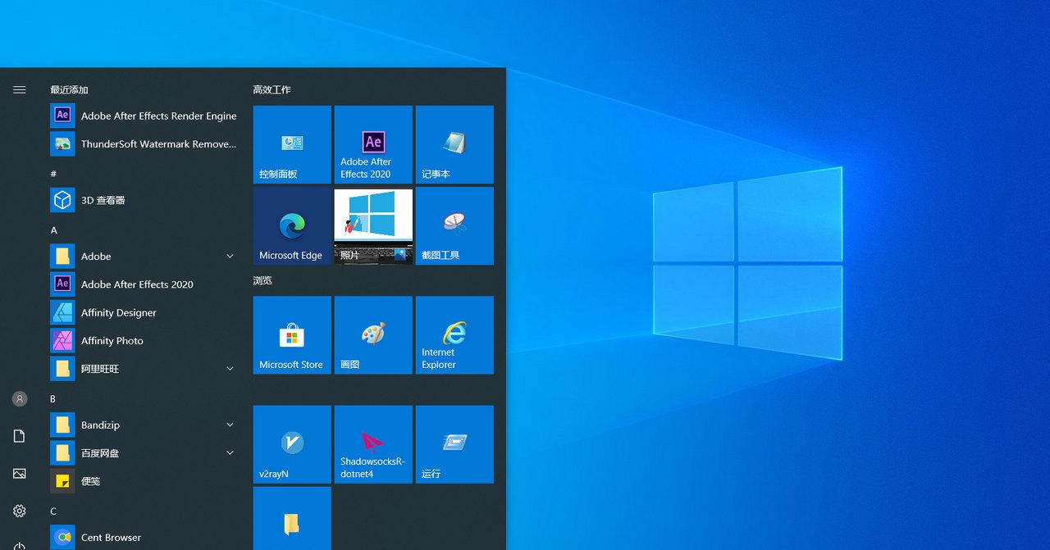Open ThunderSoft Watermark Remover from recently added

(x=144, y=143)
